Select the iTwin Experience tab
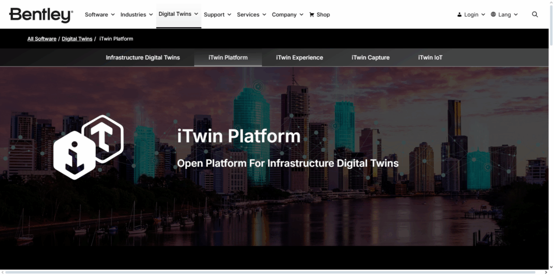The height and width of the screenshot is (275, 554). point(299,57)
